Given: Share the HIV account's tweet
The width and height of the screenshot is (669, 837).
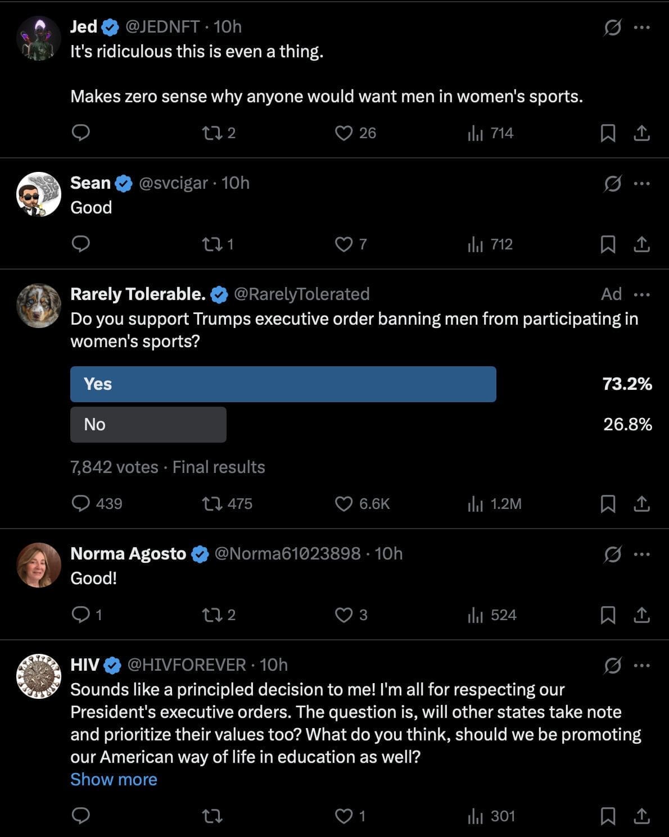Looking at the screenshot, I should pyautogui.click(x=641, y=816).
